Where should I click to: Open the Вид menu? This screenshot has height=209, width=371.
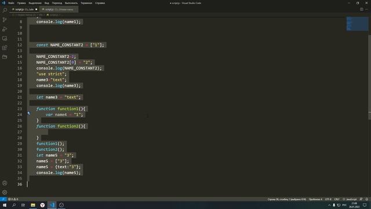(47, 3)
